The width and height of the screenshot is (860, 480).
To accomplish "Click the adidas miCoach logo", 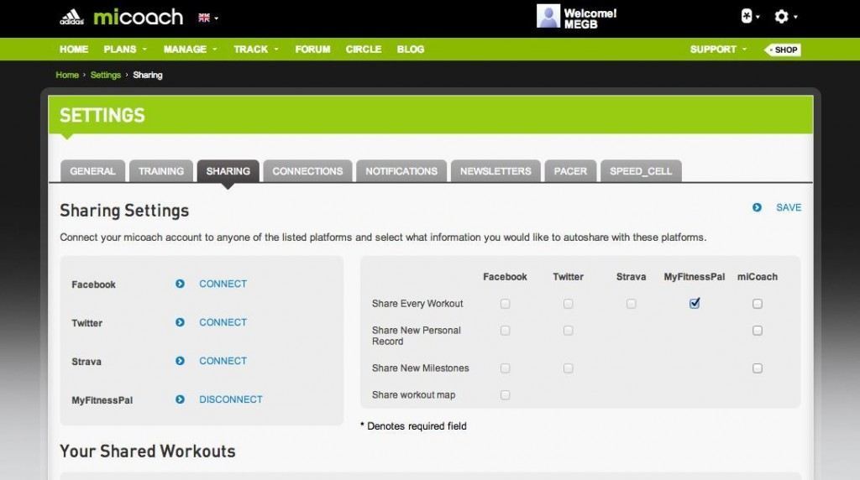I will tap(121, 17).
